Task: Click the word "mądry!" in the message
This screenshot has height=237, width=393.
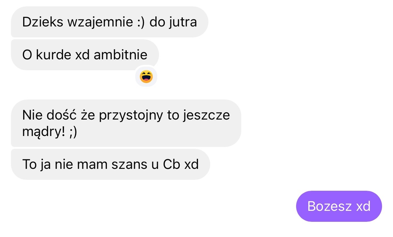Action: (44, 133)
